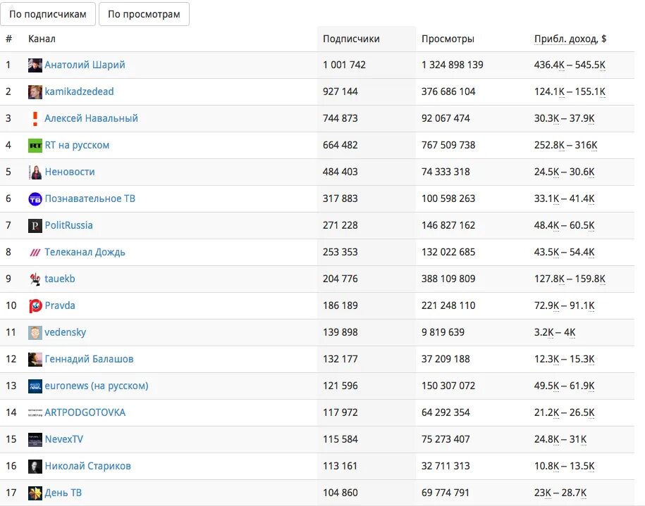Click the Подписчики column header
The width and height of the screenshot is (645, 506).
[x=351, y=39]
